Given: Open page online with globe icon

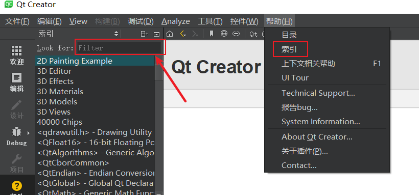Looking at the screenshot, I should pos(224,34).
